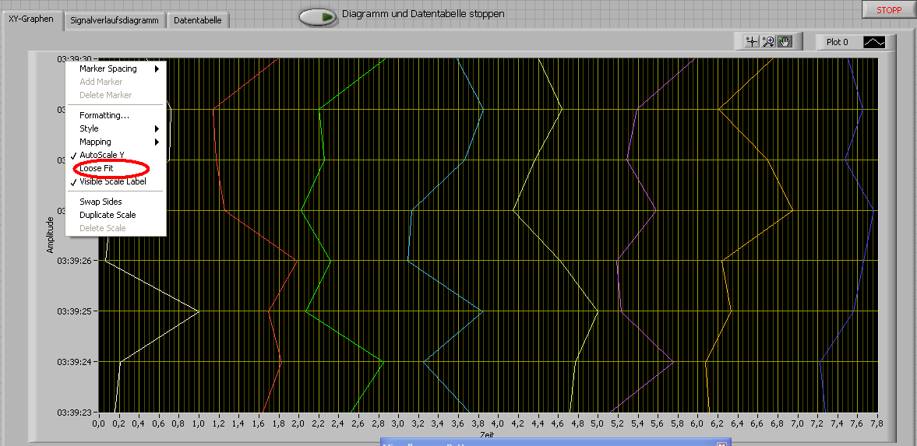Image resolution: width=917 pixels, height=446 pixels.
Task: Choose Swap Sides from the context menu
Action: coord(116,202)
